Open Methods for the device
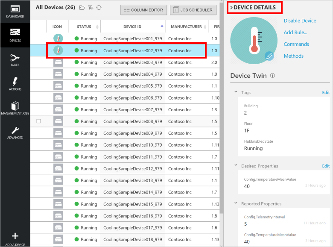The width and height of the screenshot is (333, 247). tap(293, 56)
